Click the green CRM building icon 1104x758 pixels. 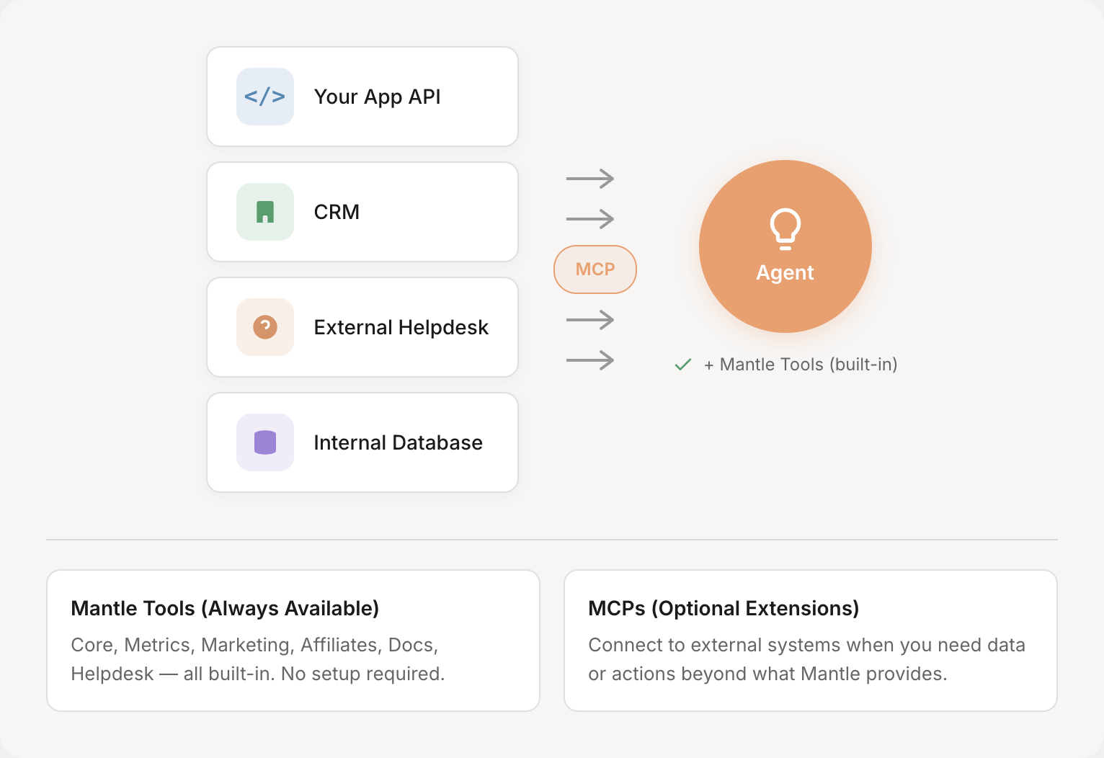click(x=264, y=212)
